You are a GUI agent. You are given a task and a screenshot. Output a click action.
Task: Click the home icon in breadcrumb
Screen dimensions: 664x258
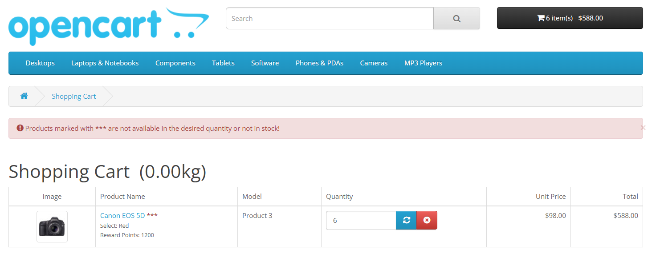[x=24, y=96]
